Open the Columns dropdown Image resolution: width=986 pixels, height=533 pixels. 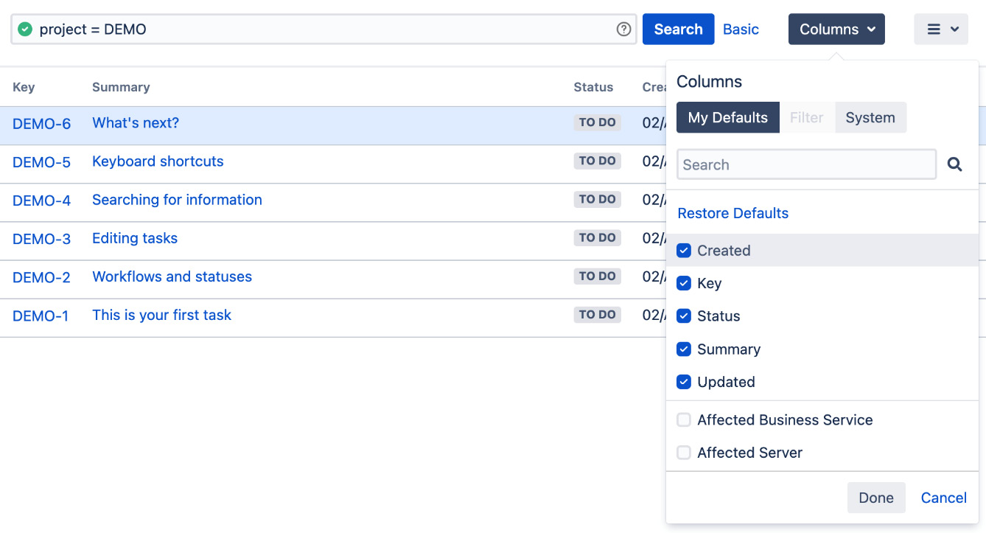[x=836, y=29]
